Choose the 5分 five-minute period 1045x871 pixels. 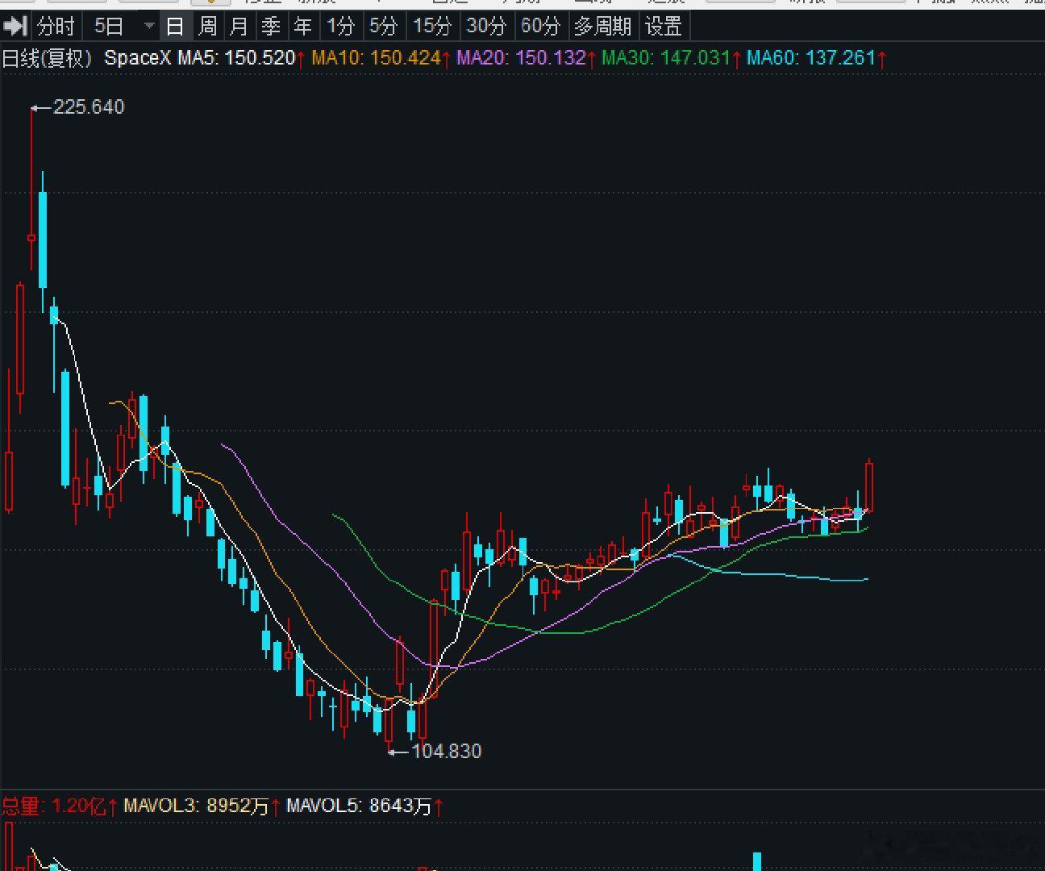tap(384, 27)
